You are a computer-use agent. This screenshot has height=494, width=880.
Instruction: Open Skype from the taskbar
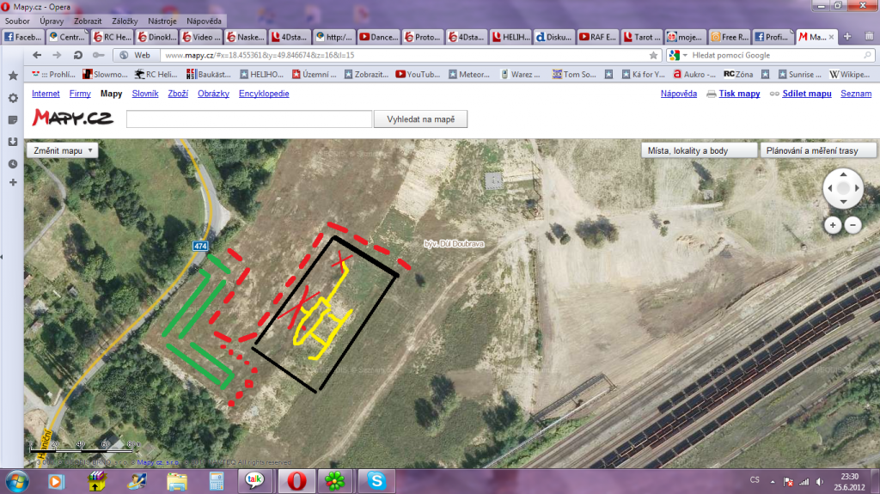point(375,480)
